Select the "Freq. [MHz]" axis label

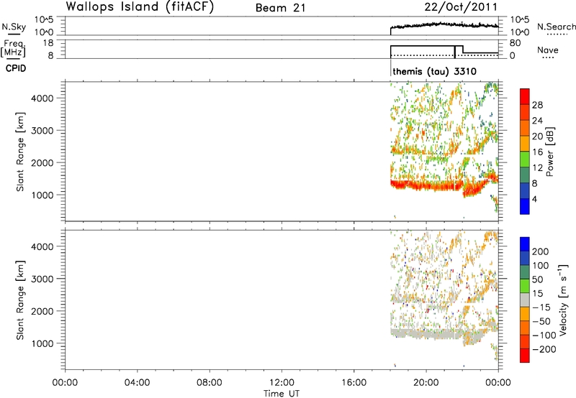pyautogui.click(x=13, y=48)
